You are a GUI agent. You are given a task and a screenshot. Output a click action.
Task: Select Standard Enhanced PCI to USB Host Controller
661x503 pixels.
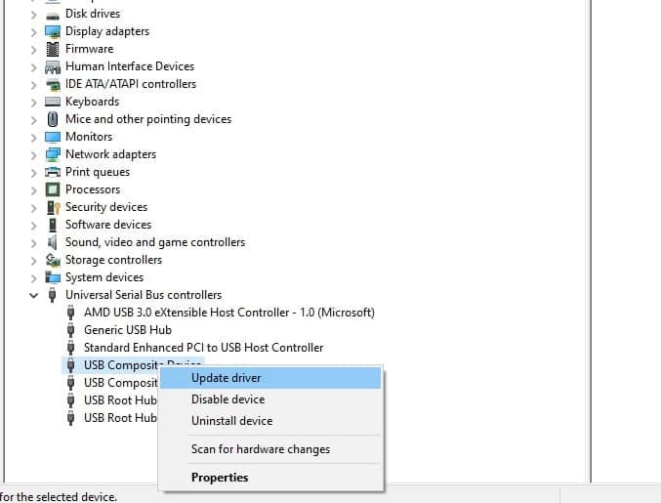click(x=204, y=348)
